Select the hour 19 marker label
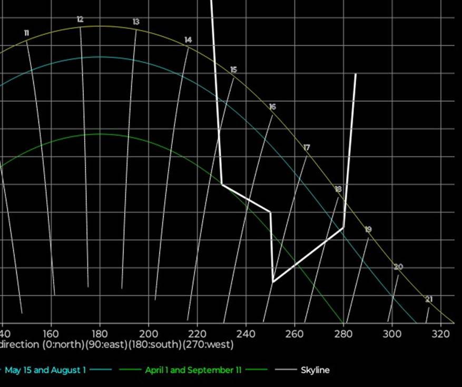Screen dimensions: 462x387 (368, 229)
